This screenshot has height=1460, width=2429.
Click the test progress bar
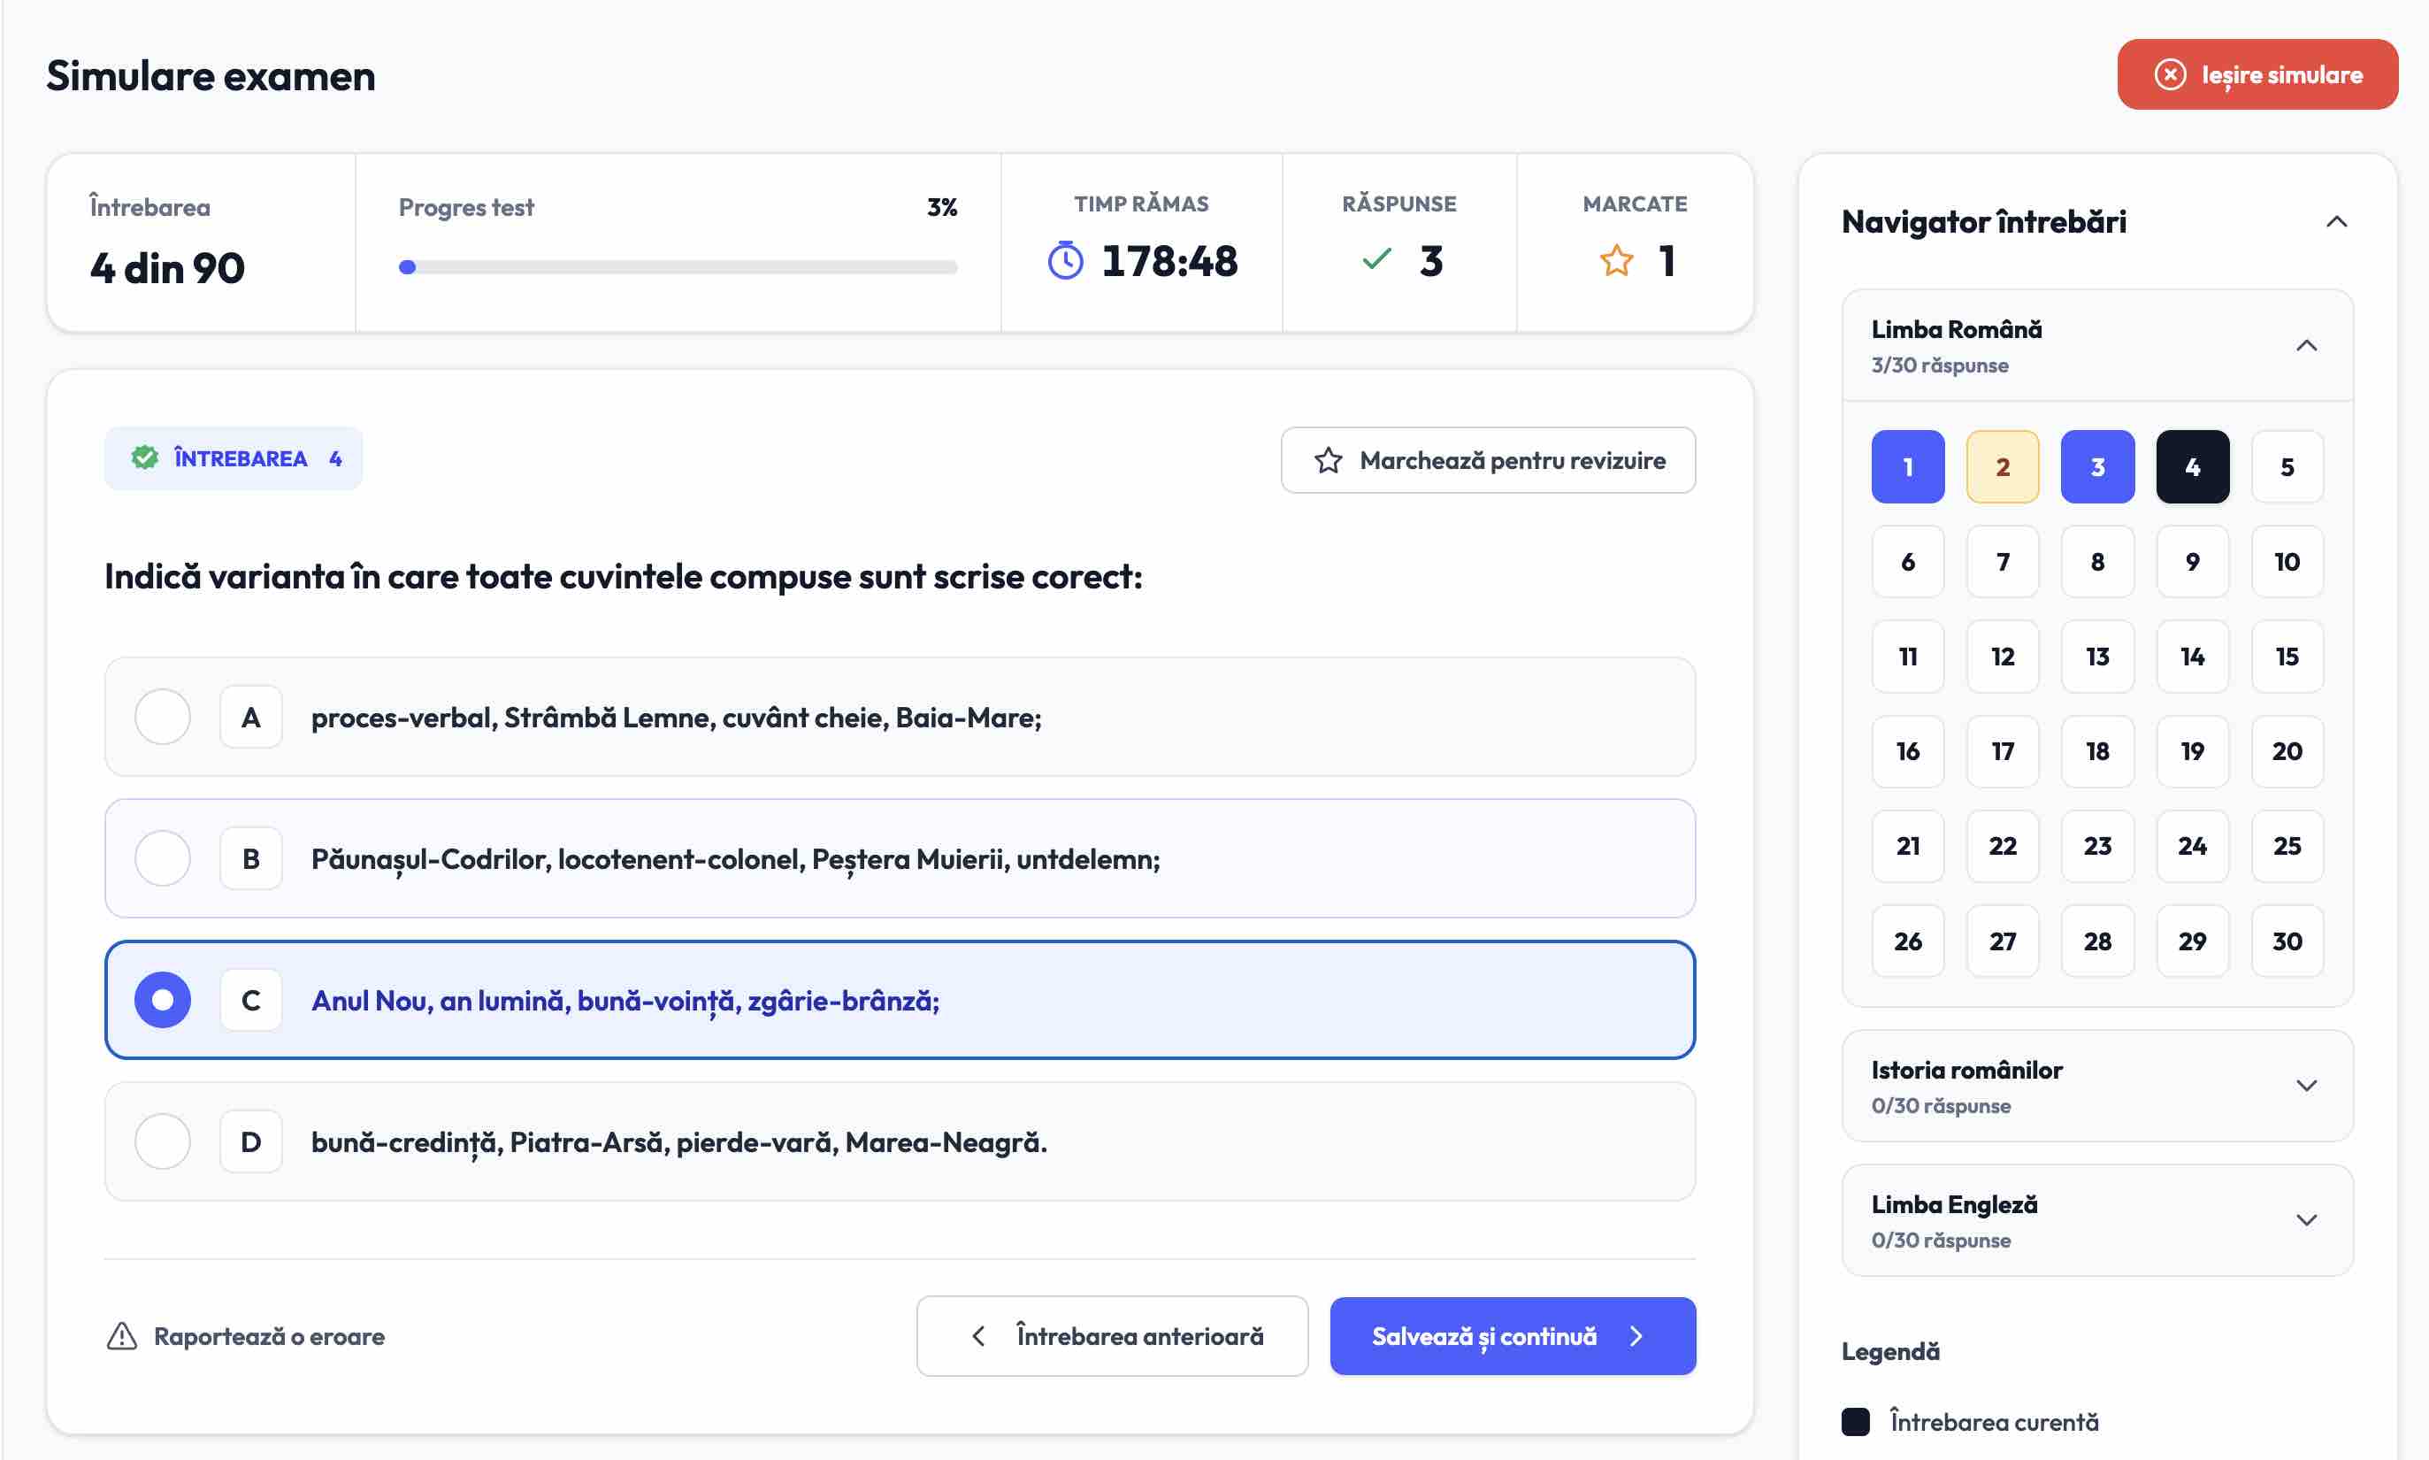678,266
